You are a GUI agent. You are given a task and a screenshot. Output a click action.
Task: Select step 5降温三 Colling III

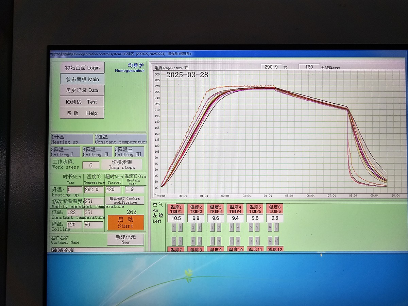129,152
